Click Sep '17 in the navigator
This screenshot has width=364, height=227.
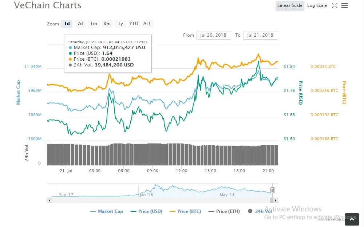click(x=66, y=195)
